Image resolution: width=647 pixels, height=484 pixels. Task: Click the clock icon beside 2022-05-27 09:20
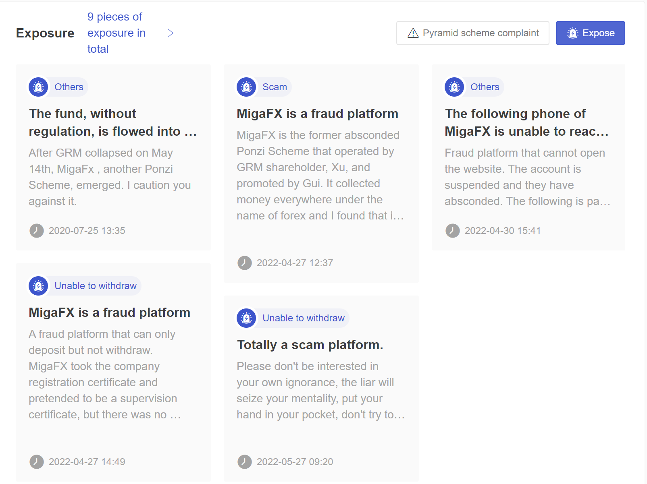click(x=245, y=462)
